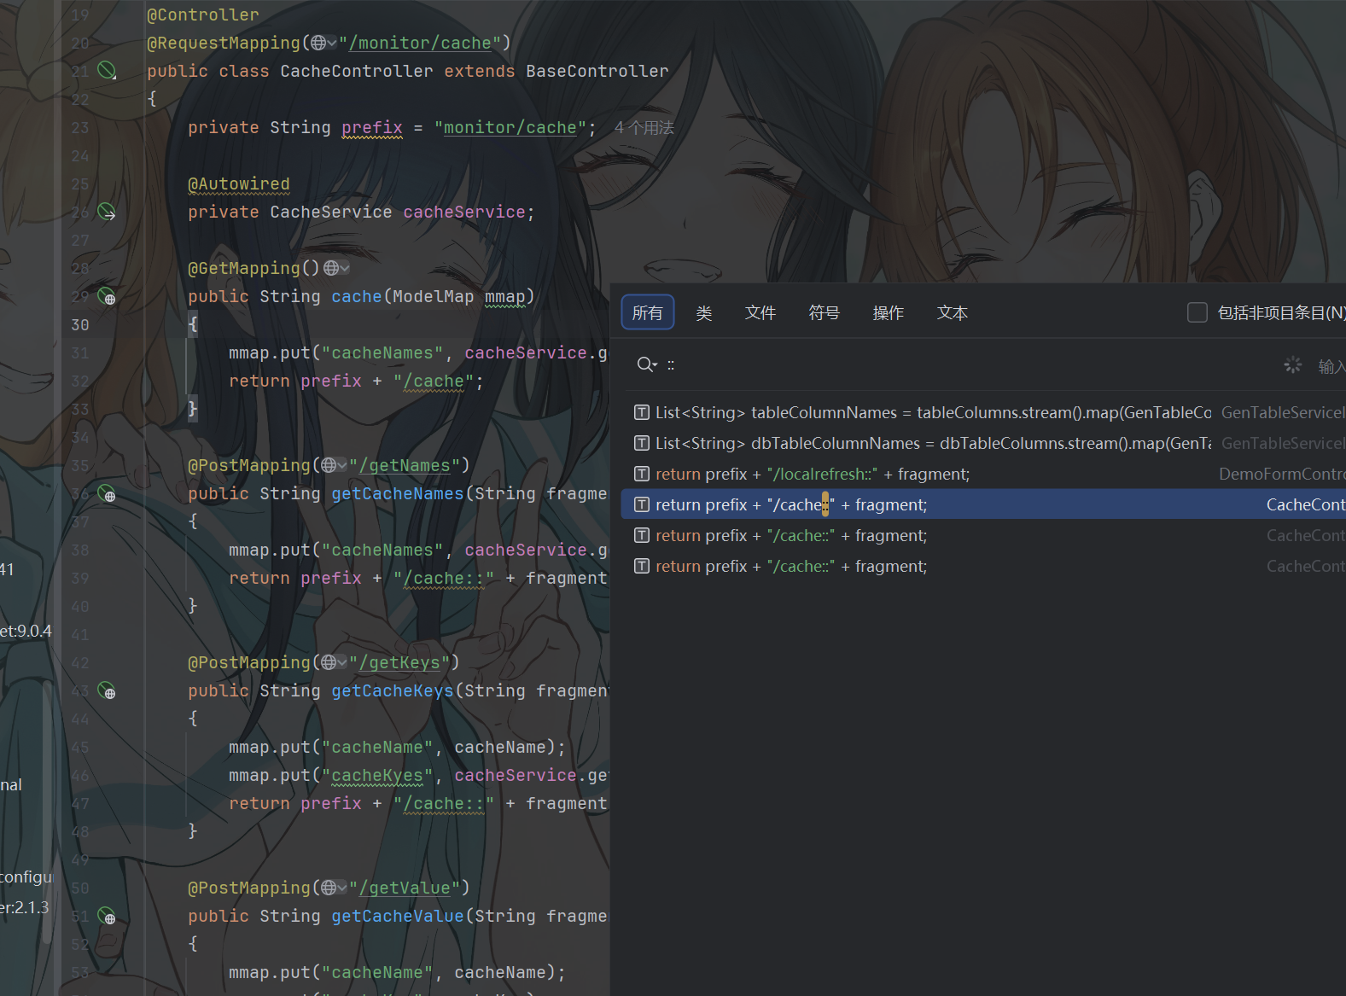Switch to the 类 tab

click(704, 312)
